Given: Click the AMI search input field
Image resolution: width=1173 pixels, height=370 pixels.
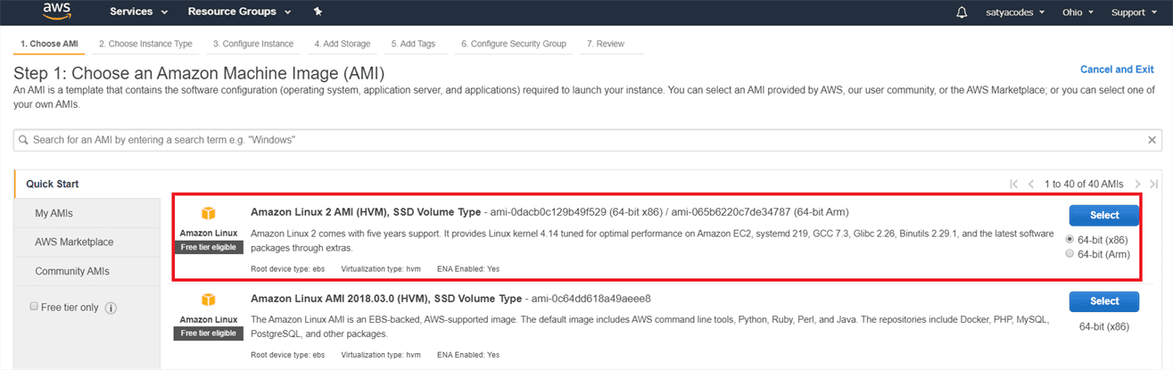Looking at the screenshot, I should point(580,140).
